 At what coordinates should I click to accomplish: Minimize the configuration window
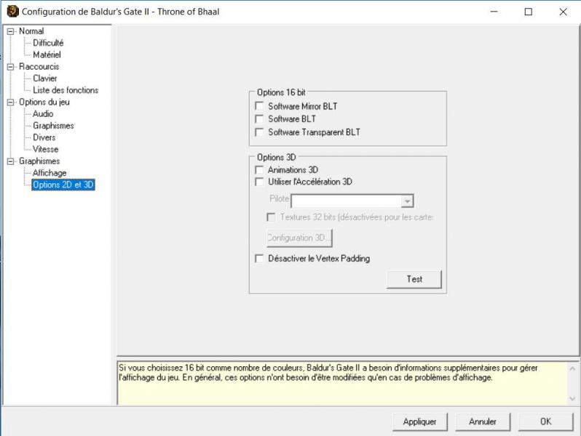(494, 12)
